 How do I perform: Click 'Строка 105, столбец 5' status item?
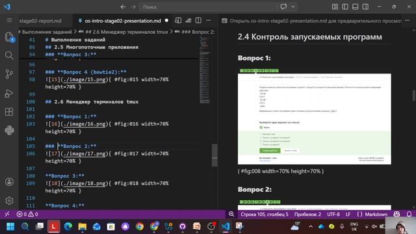265,214
